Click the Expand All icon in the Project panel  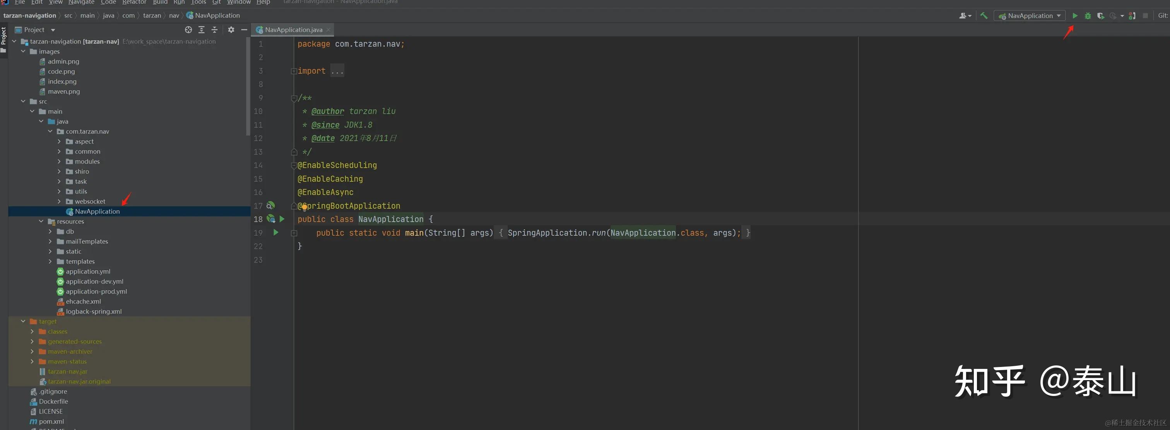[202, 29]
